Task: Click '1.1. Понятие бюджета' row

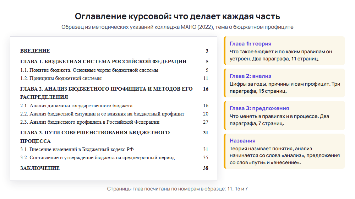Action: (114, 70)
